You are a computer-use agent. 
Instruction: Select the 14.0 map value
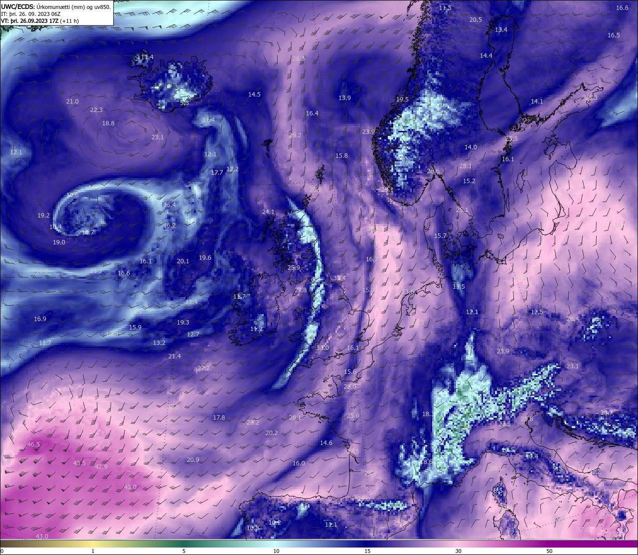[x=471, y=147]
